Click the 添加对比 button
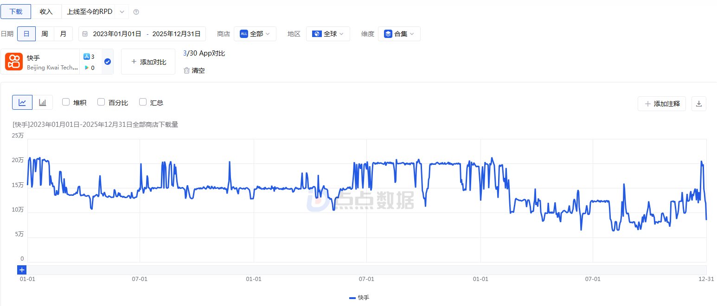 (x=148, y=61)
